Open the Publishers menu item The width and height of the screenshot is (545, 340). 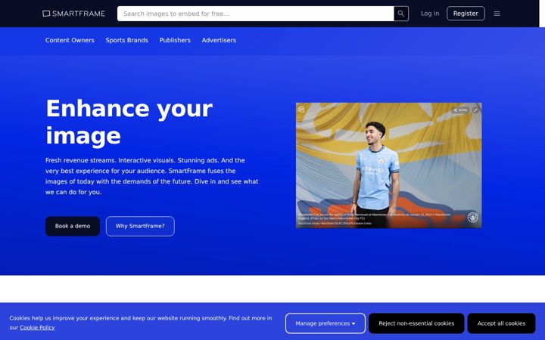[x=175, y=40]
